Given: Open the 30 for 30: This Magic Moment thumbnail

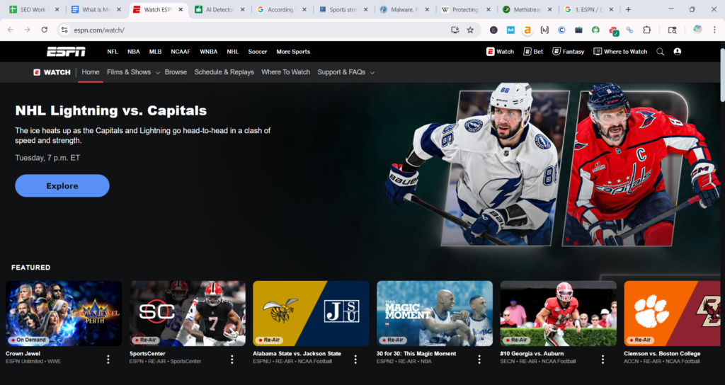Looking at the screenshot, I should pos(434,313).
